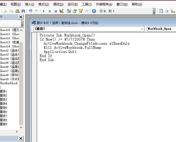Open the 格式(O) menu
Viewport: 176px width, 142px height.
43,4
